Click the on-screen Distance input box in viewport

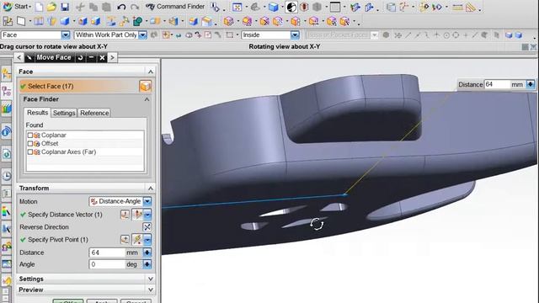(497, 84)
